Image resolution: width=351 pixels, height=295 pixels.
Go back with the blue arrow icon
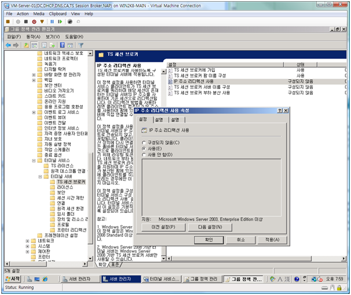tap(8, 45)
